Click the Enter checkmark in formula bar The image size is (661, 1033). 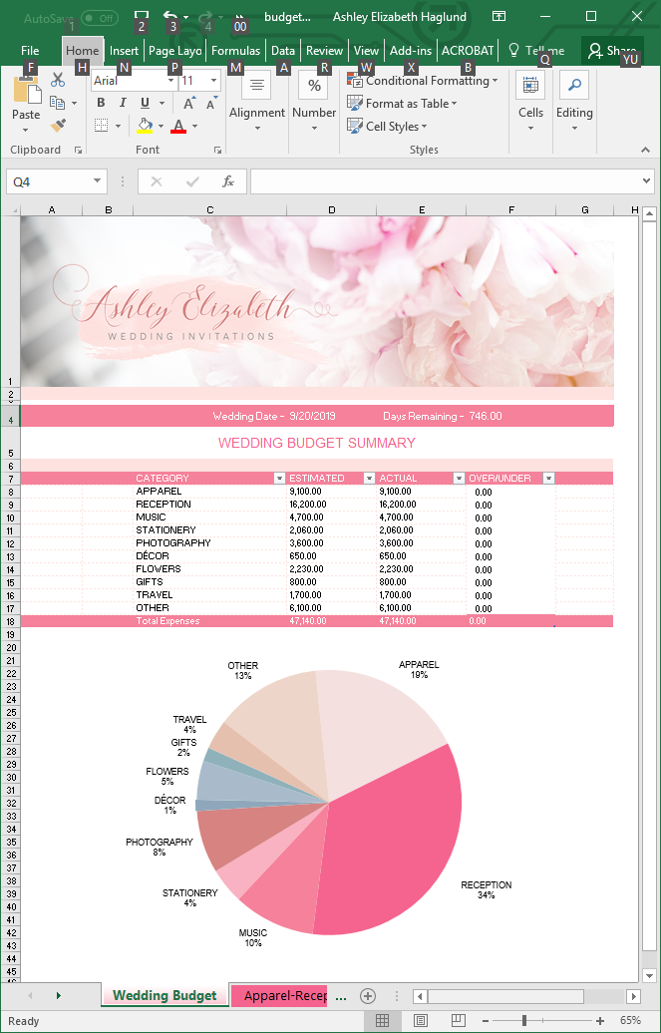(192, 181)
